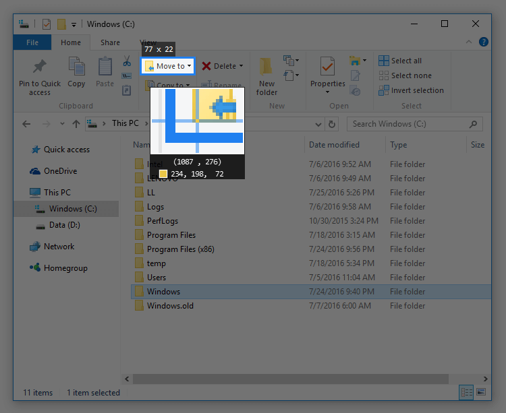Refresh the address bar location

(331, 124)
